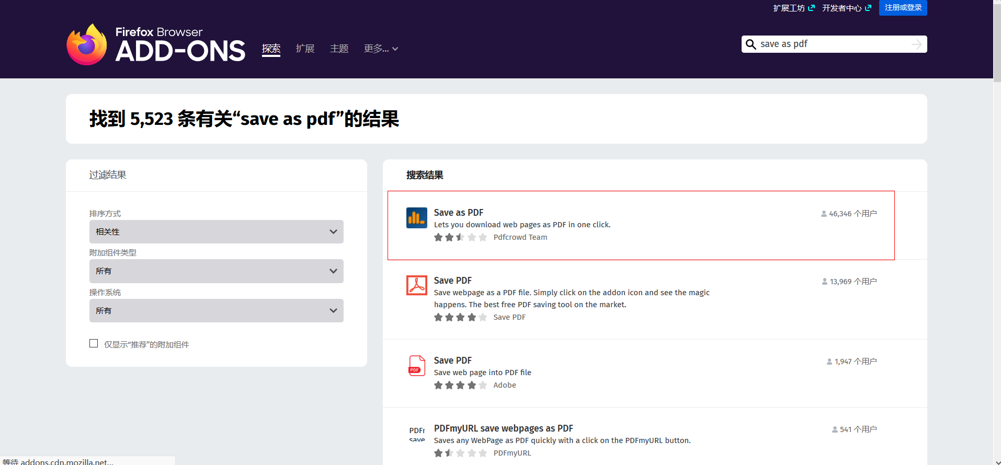Click user icon next to 46,346 个用户
Image resolution: width=1001 pixels, height=465 pixels.
point(824,214)
